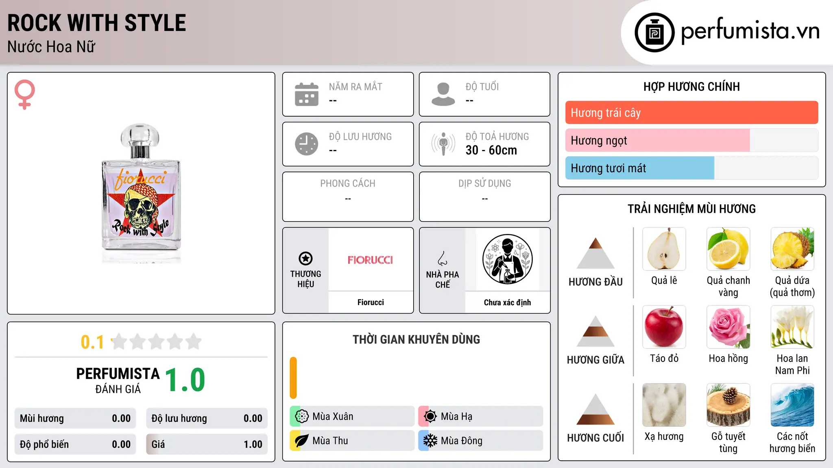The height and width of the screenshot is (468, 833).
Task: Select the Hoa hồng rose image
Action: click(x=728, y=327)
